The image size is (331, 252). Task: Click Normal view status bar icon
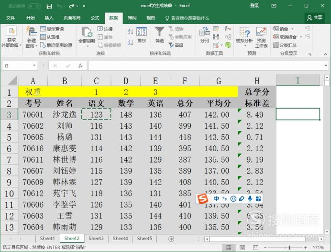coord(229,248)
